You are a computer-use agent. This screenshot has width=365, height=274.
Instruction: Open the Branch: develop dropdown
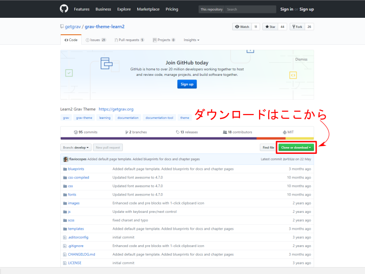coord(76,148)
